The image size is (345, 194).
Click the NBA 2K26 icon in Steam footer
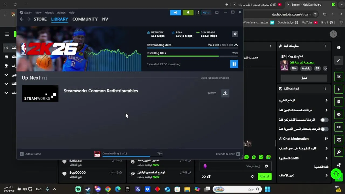click(x=97, y=154)
